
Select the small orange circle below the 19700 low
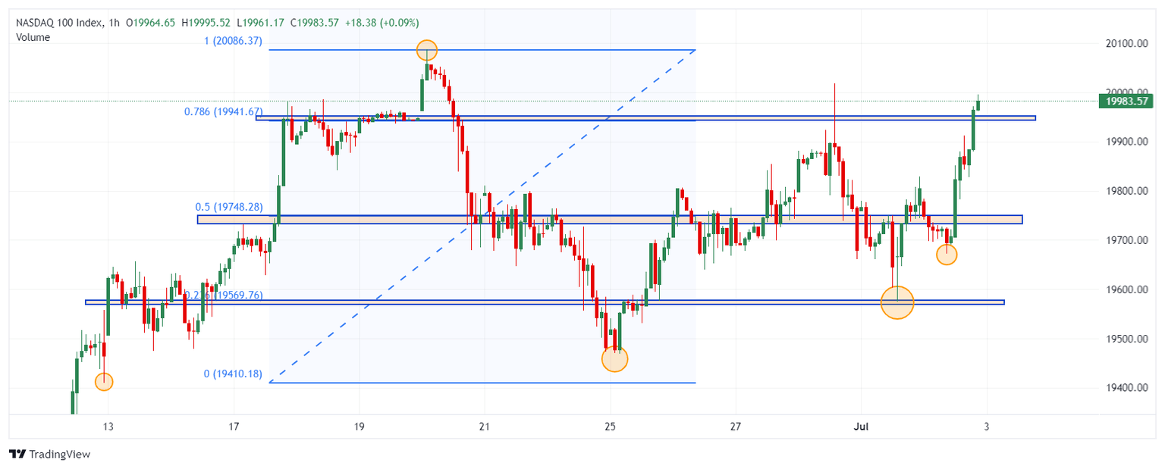point(947,255)
